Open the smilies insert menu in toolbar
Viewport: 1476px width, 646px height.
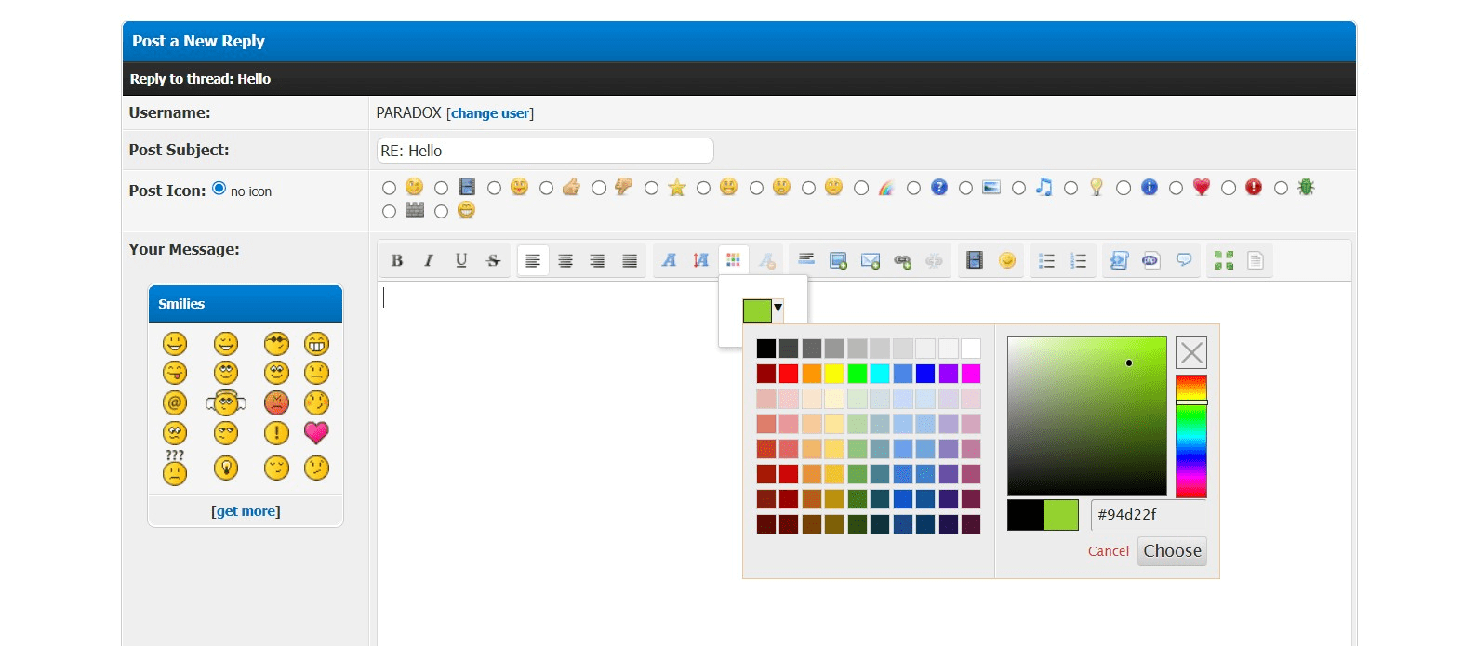1006,261
